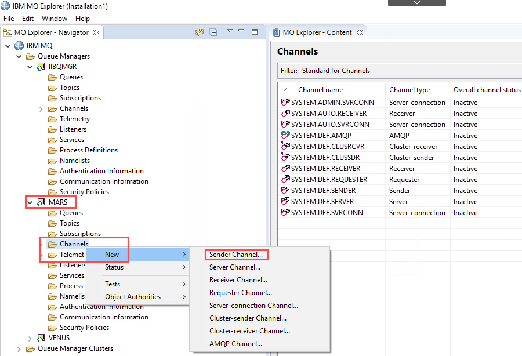Click the collapse all icon in Navigator toolbar
Image resolution: width=522 pixels, height=356 pixels.
pyautogui.click(x=213, y=32)
